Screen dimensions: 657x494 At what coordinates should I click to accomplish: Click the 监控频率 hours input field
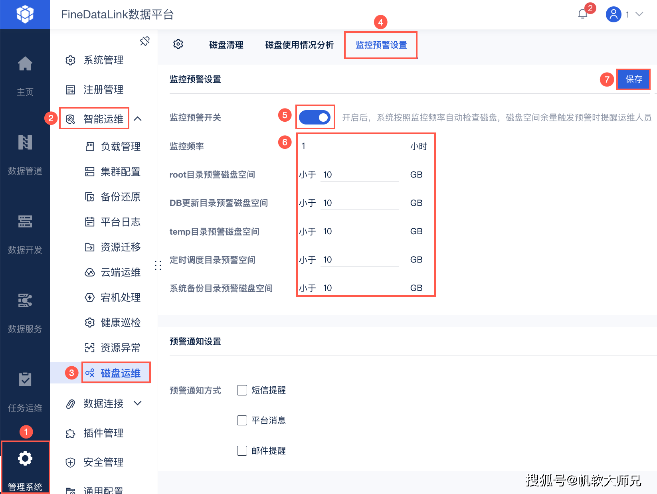pyautogui.click(x=349, y=146)
